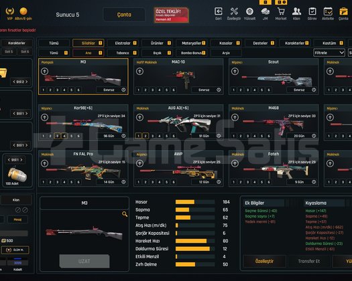Select the AWP weapon thumbnail

[x=178, y=173]
